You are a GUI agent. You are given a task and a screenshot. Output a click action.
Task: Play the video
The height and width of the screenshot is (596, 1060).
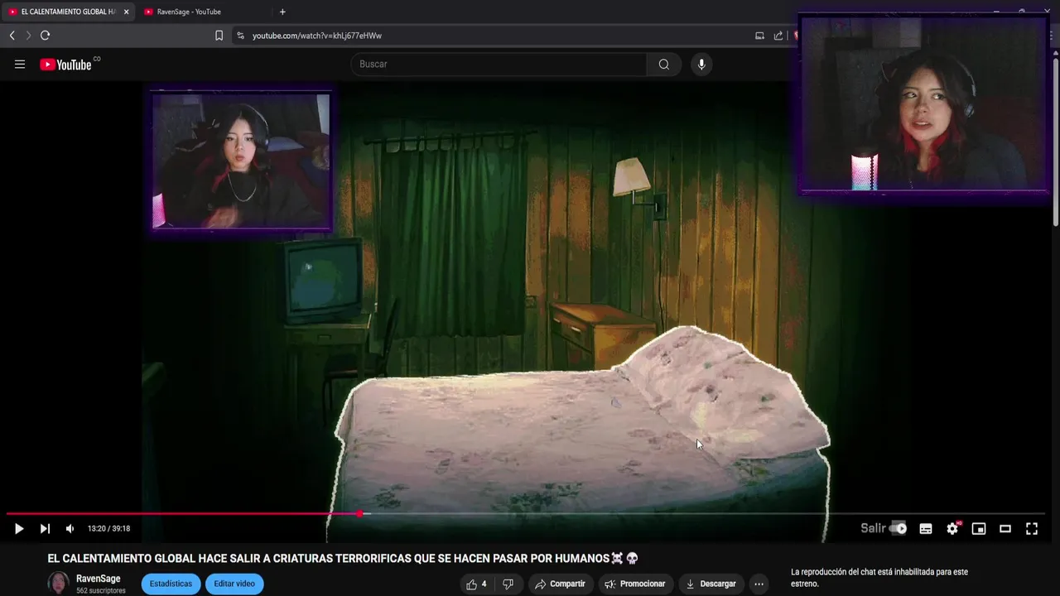[x=18, y=528]
